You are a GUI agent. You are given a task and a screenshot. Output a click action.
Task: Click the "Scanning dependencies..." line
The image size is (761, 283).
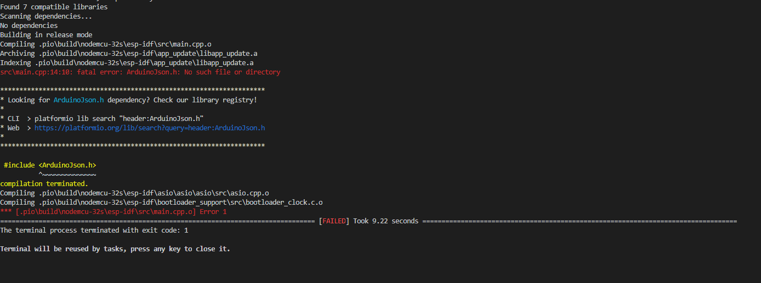[x=46, y=16]
